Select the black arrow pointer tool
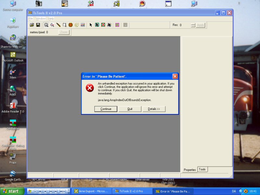 point(91,25)
